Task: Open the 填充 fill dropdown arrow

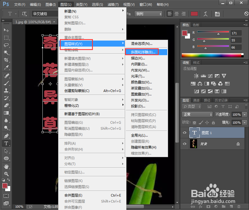Action: 245,123
